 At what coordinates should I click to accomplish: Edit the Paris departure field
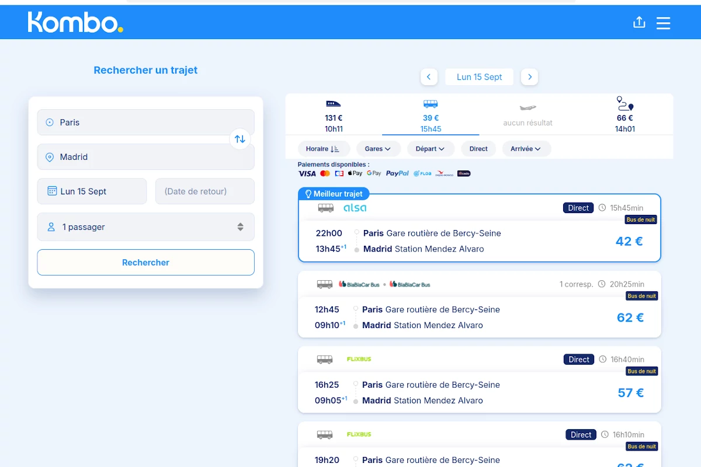(x=145, y=122)
